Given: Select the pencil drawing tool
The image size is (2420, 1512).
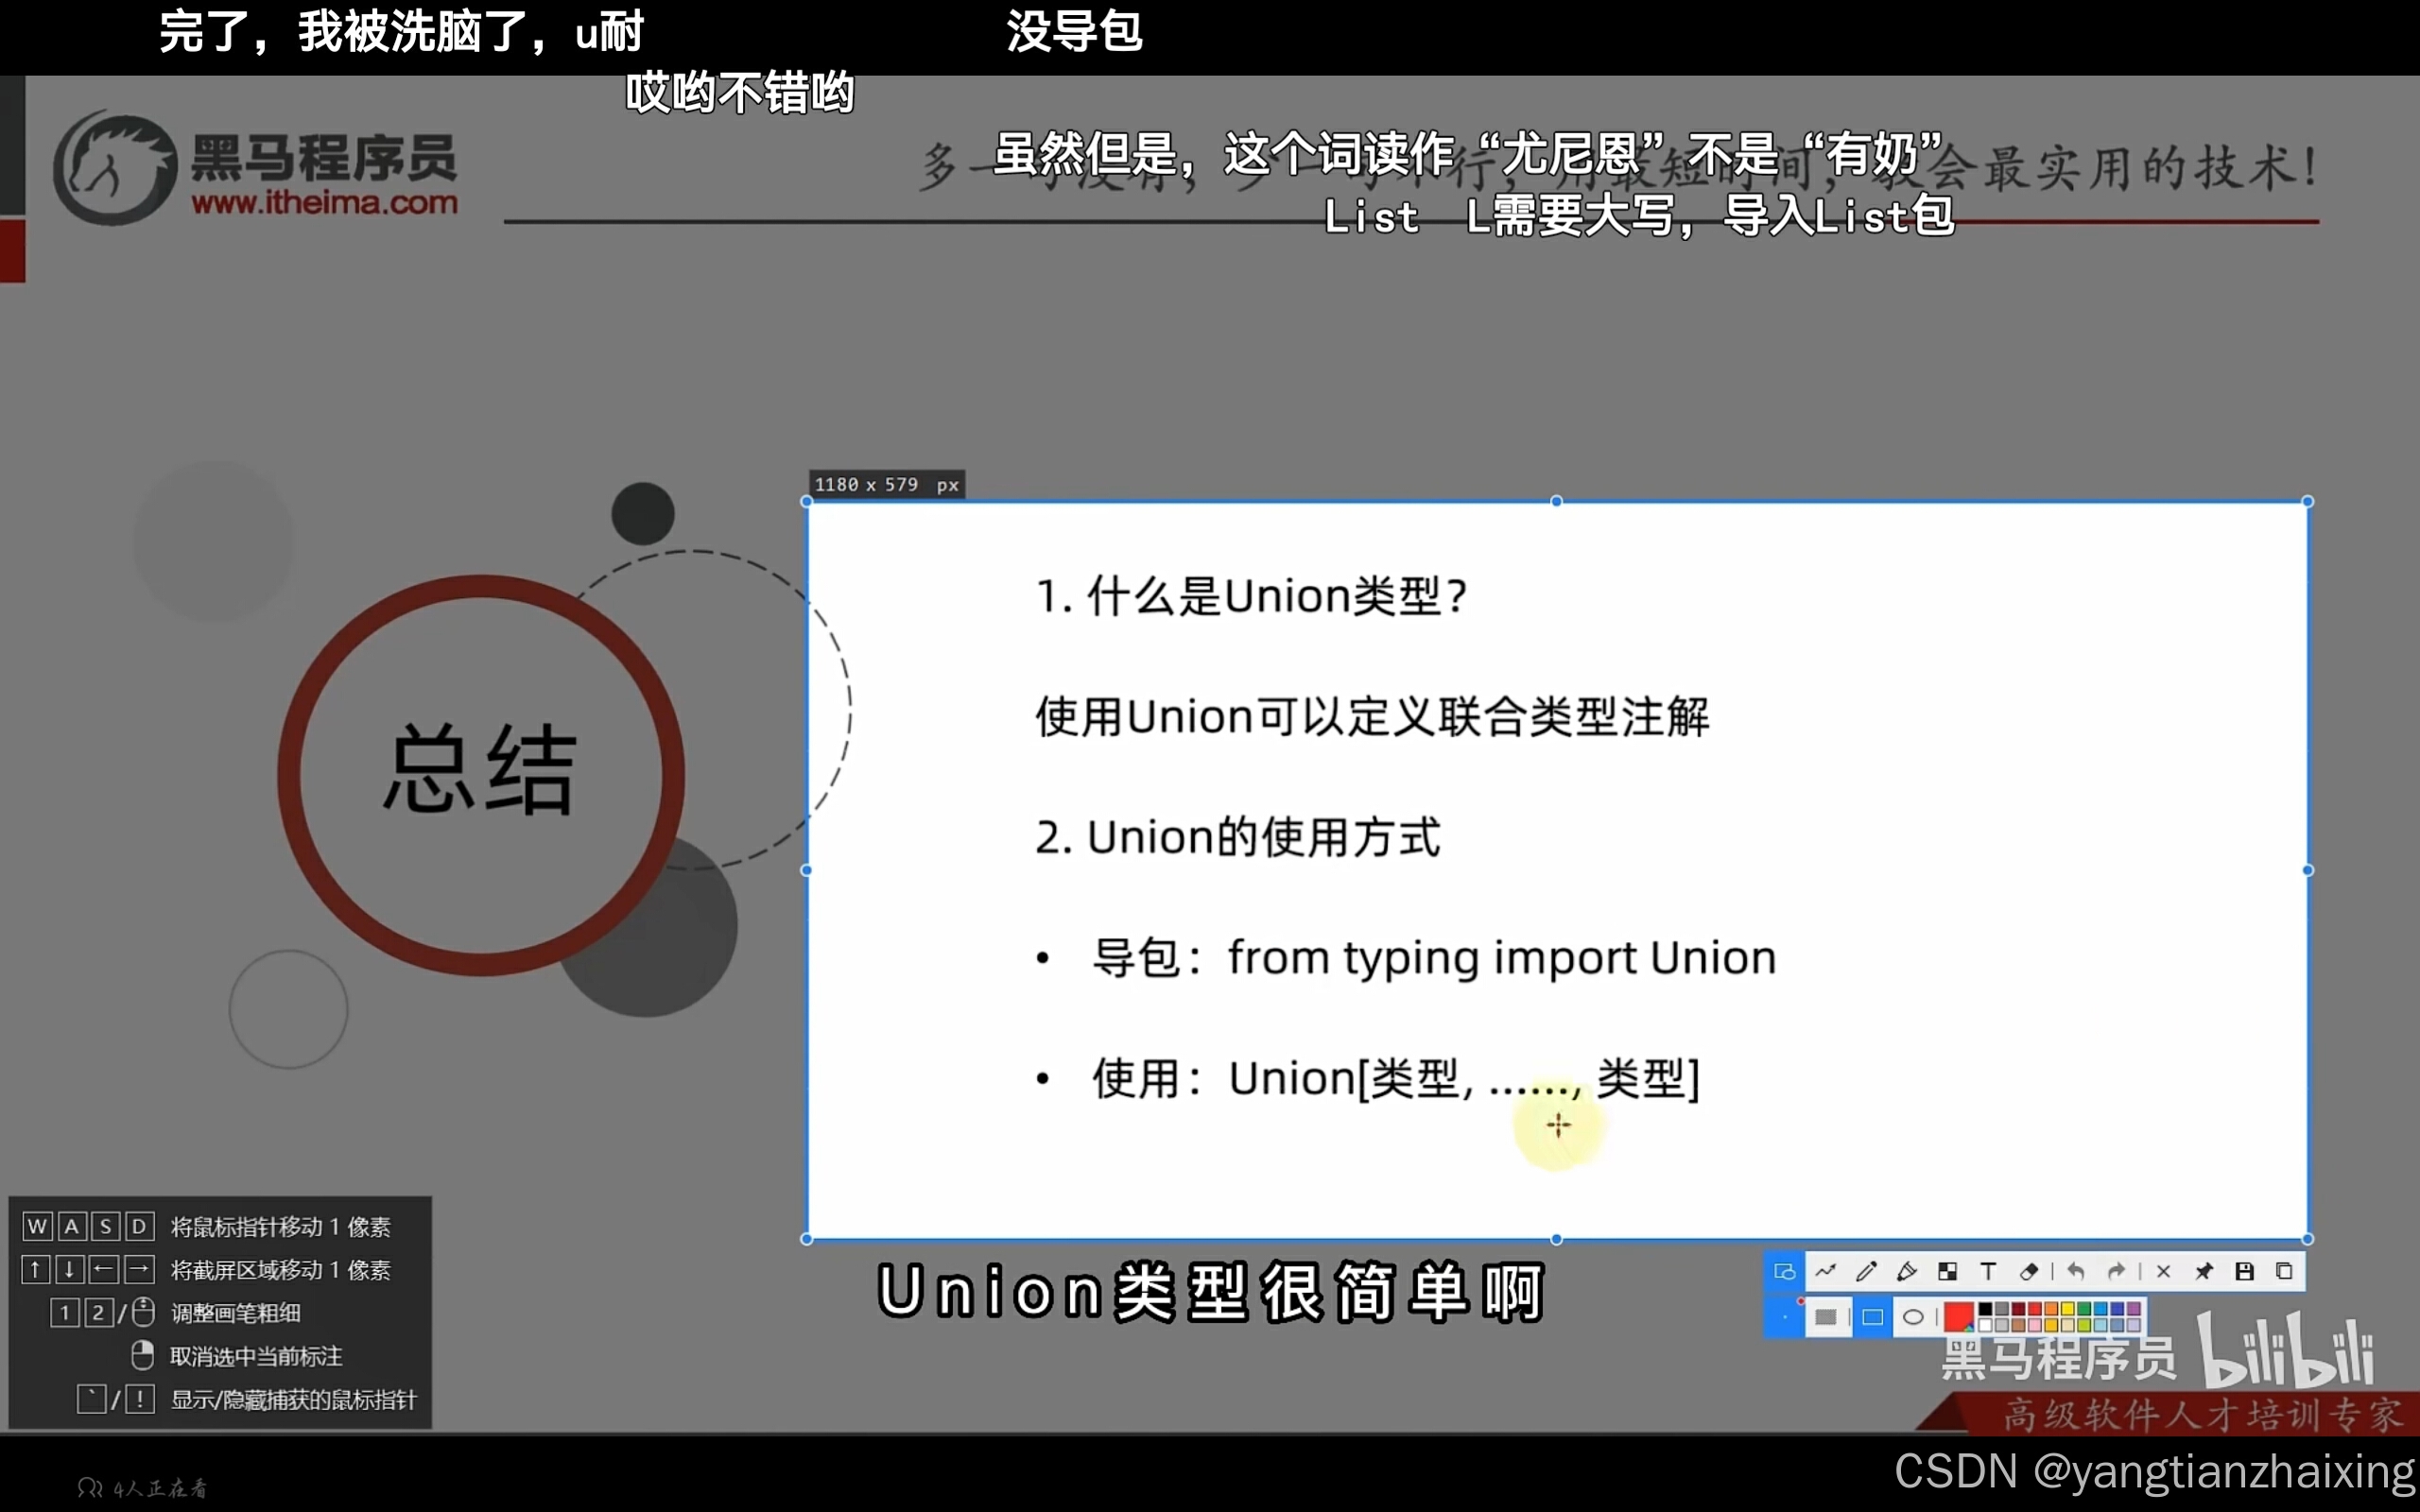Looking at the screenshot, I should (1866, 1272).
